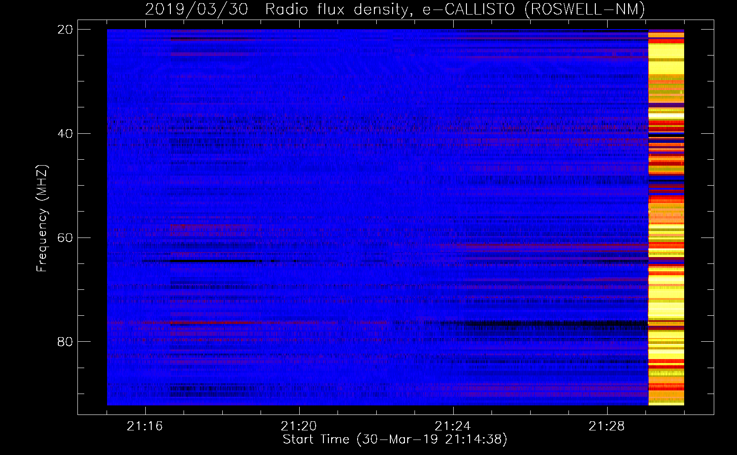Select the 'Frequency (MHZ)' y-axis label
Viewport: 737px width, 455px height.
[42, 218]
